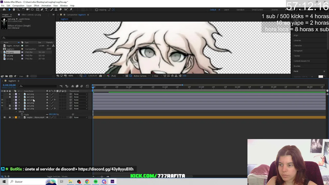Select the Puppet Pin tool

71,10
